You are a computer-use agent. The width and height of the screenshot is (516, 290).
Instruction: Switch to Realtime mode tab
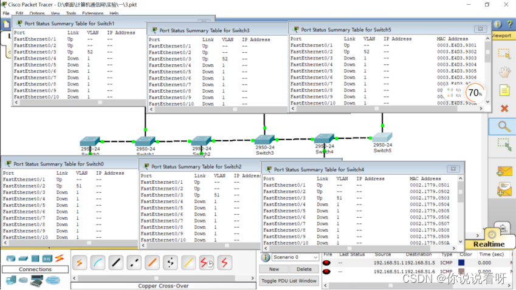(489, 244)
